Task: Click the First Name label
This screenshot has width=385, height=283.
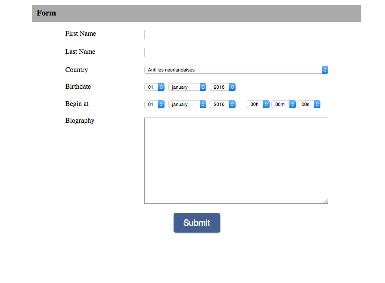Action: pos(81,34)
